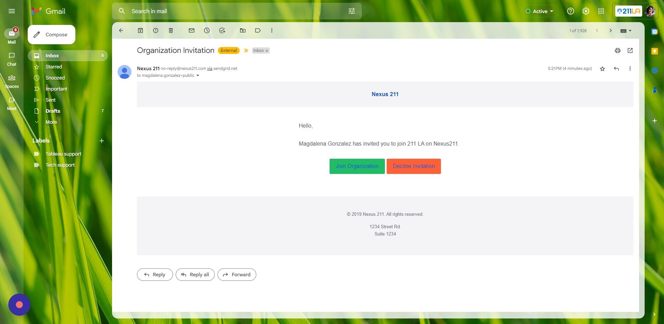Viewport: 664px width, 324px height.
Task: Click the Reply all button
Action: coord(195,275)
